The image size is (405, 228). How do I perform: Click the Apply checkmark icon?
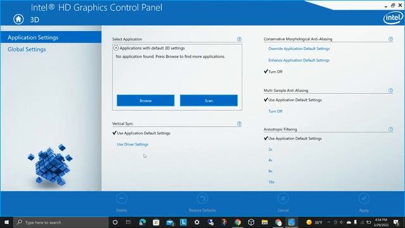tap(364, 199)
